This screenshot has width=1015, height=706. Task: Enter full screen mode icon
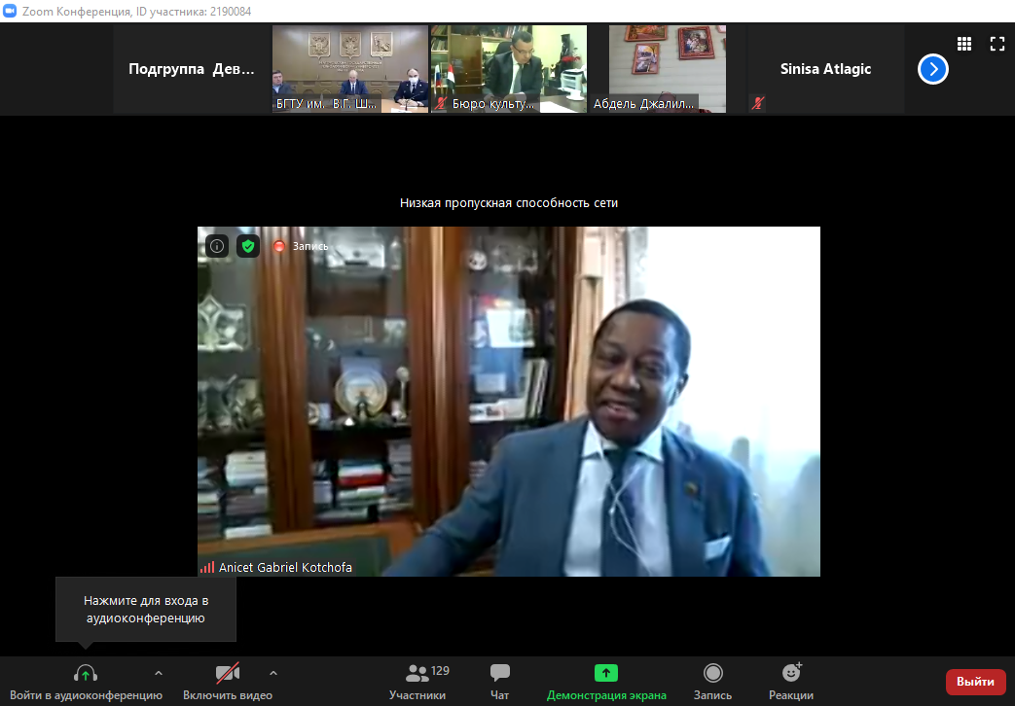pyautogui.click(x=997, y=44)
